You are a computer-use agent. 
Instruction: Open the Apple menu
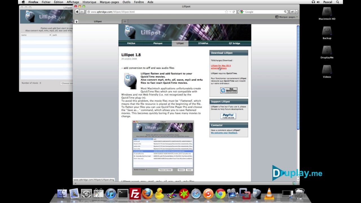pyautogui.click(x=23, y=2)
